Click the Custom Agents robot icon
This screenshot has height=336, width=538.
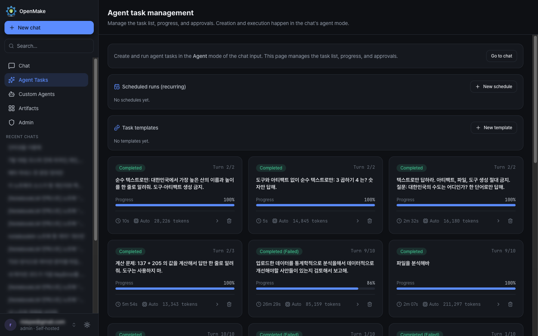point(12,94)
